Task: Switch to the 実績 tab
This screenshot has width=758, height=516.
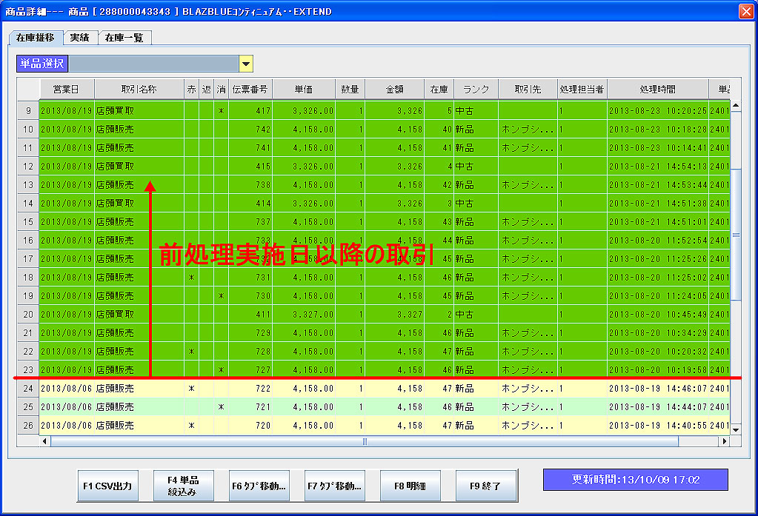Action: click(80, 38)
